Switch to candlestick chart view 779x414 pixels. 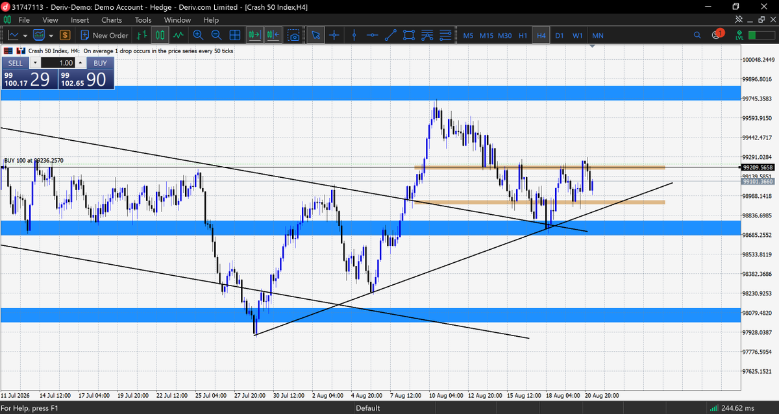coord(160,35)
